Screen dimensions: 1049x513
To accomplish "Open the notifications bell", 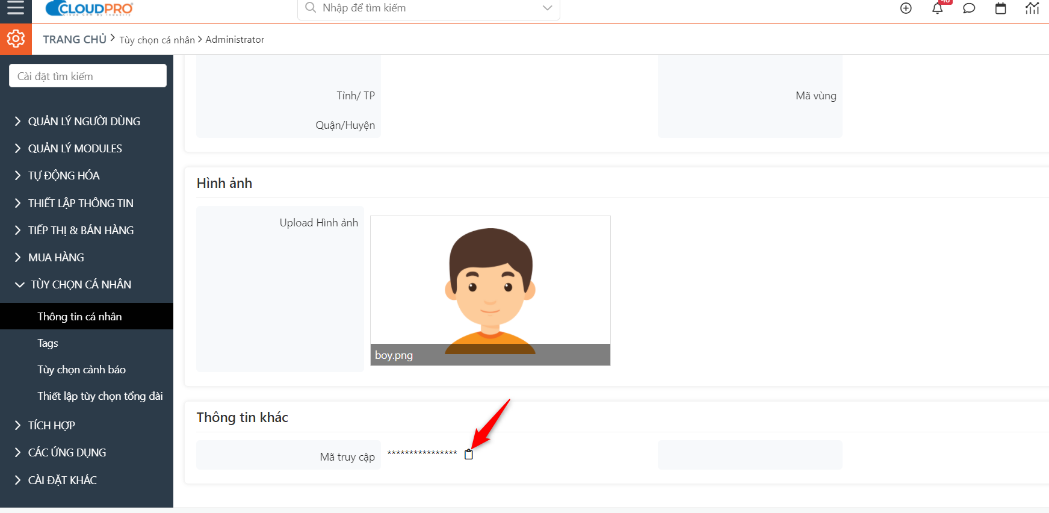I will click(x=938, y=8).
